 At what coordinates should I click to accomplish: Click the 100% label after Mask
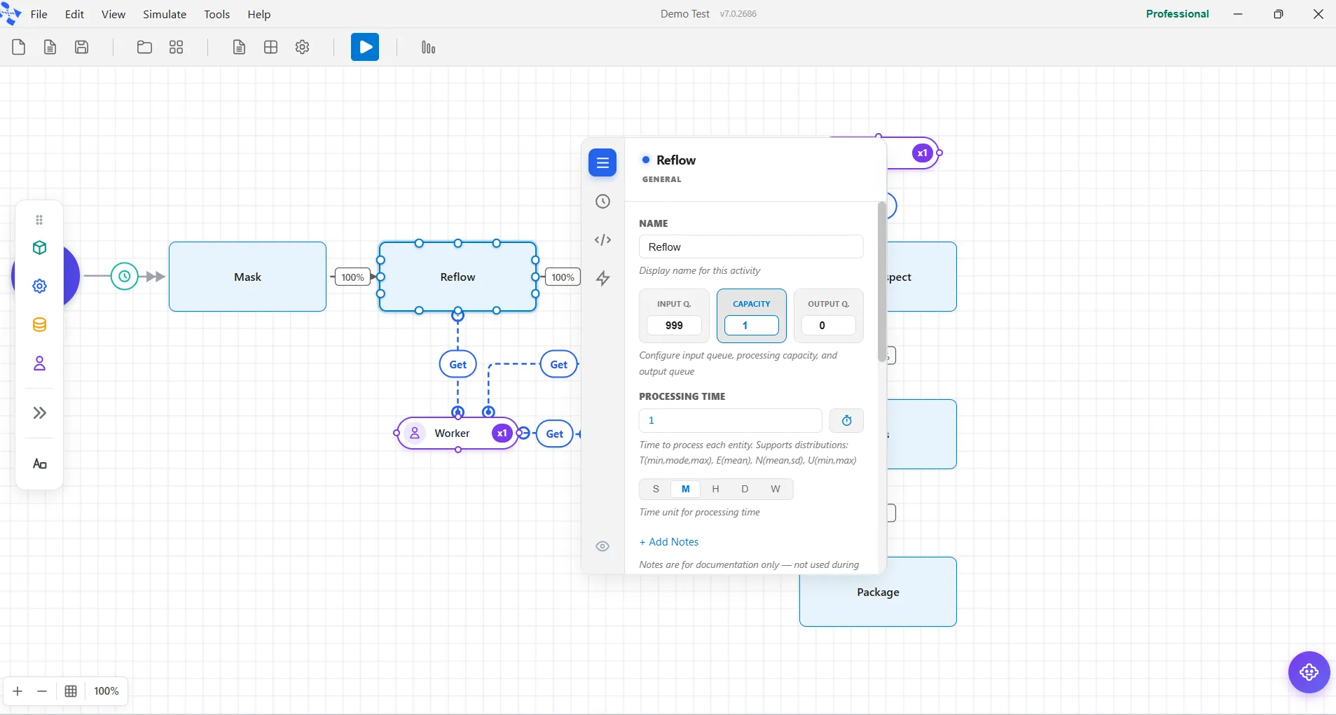(x=352, y=277)
